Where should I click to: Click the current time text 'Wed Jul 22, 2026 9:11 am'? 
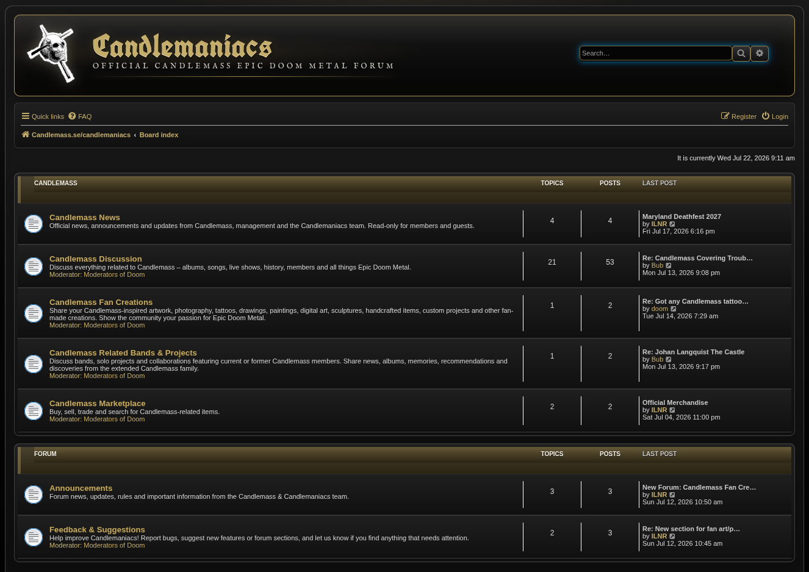tap(756, 159)
